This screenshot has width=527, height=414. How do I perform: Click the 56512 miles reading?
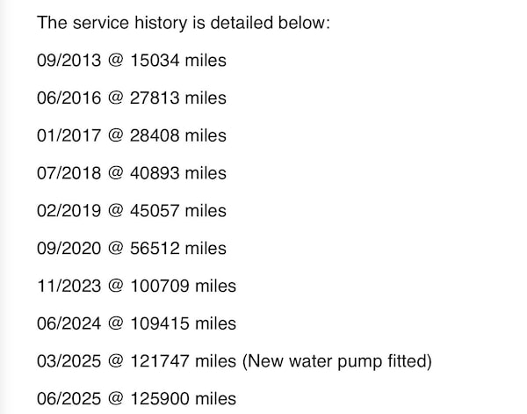point(177,248)
